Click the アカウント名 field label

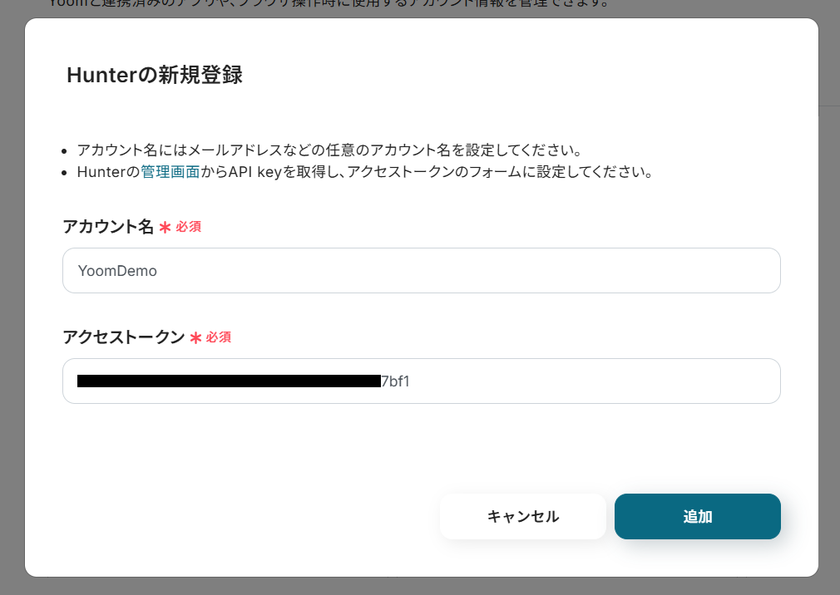point(108,226)
